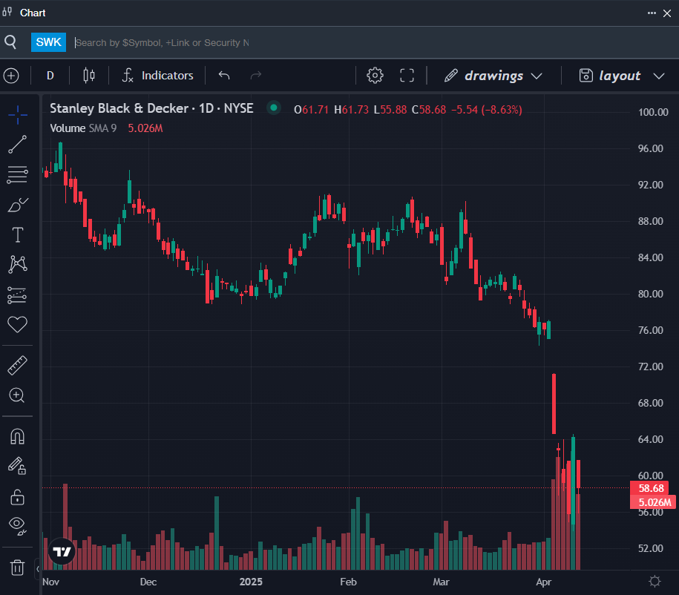Click the magnifier search icon
Viewport: 679px width, 595px height.
pyautogui.click(x=10, y=42)
